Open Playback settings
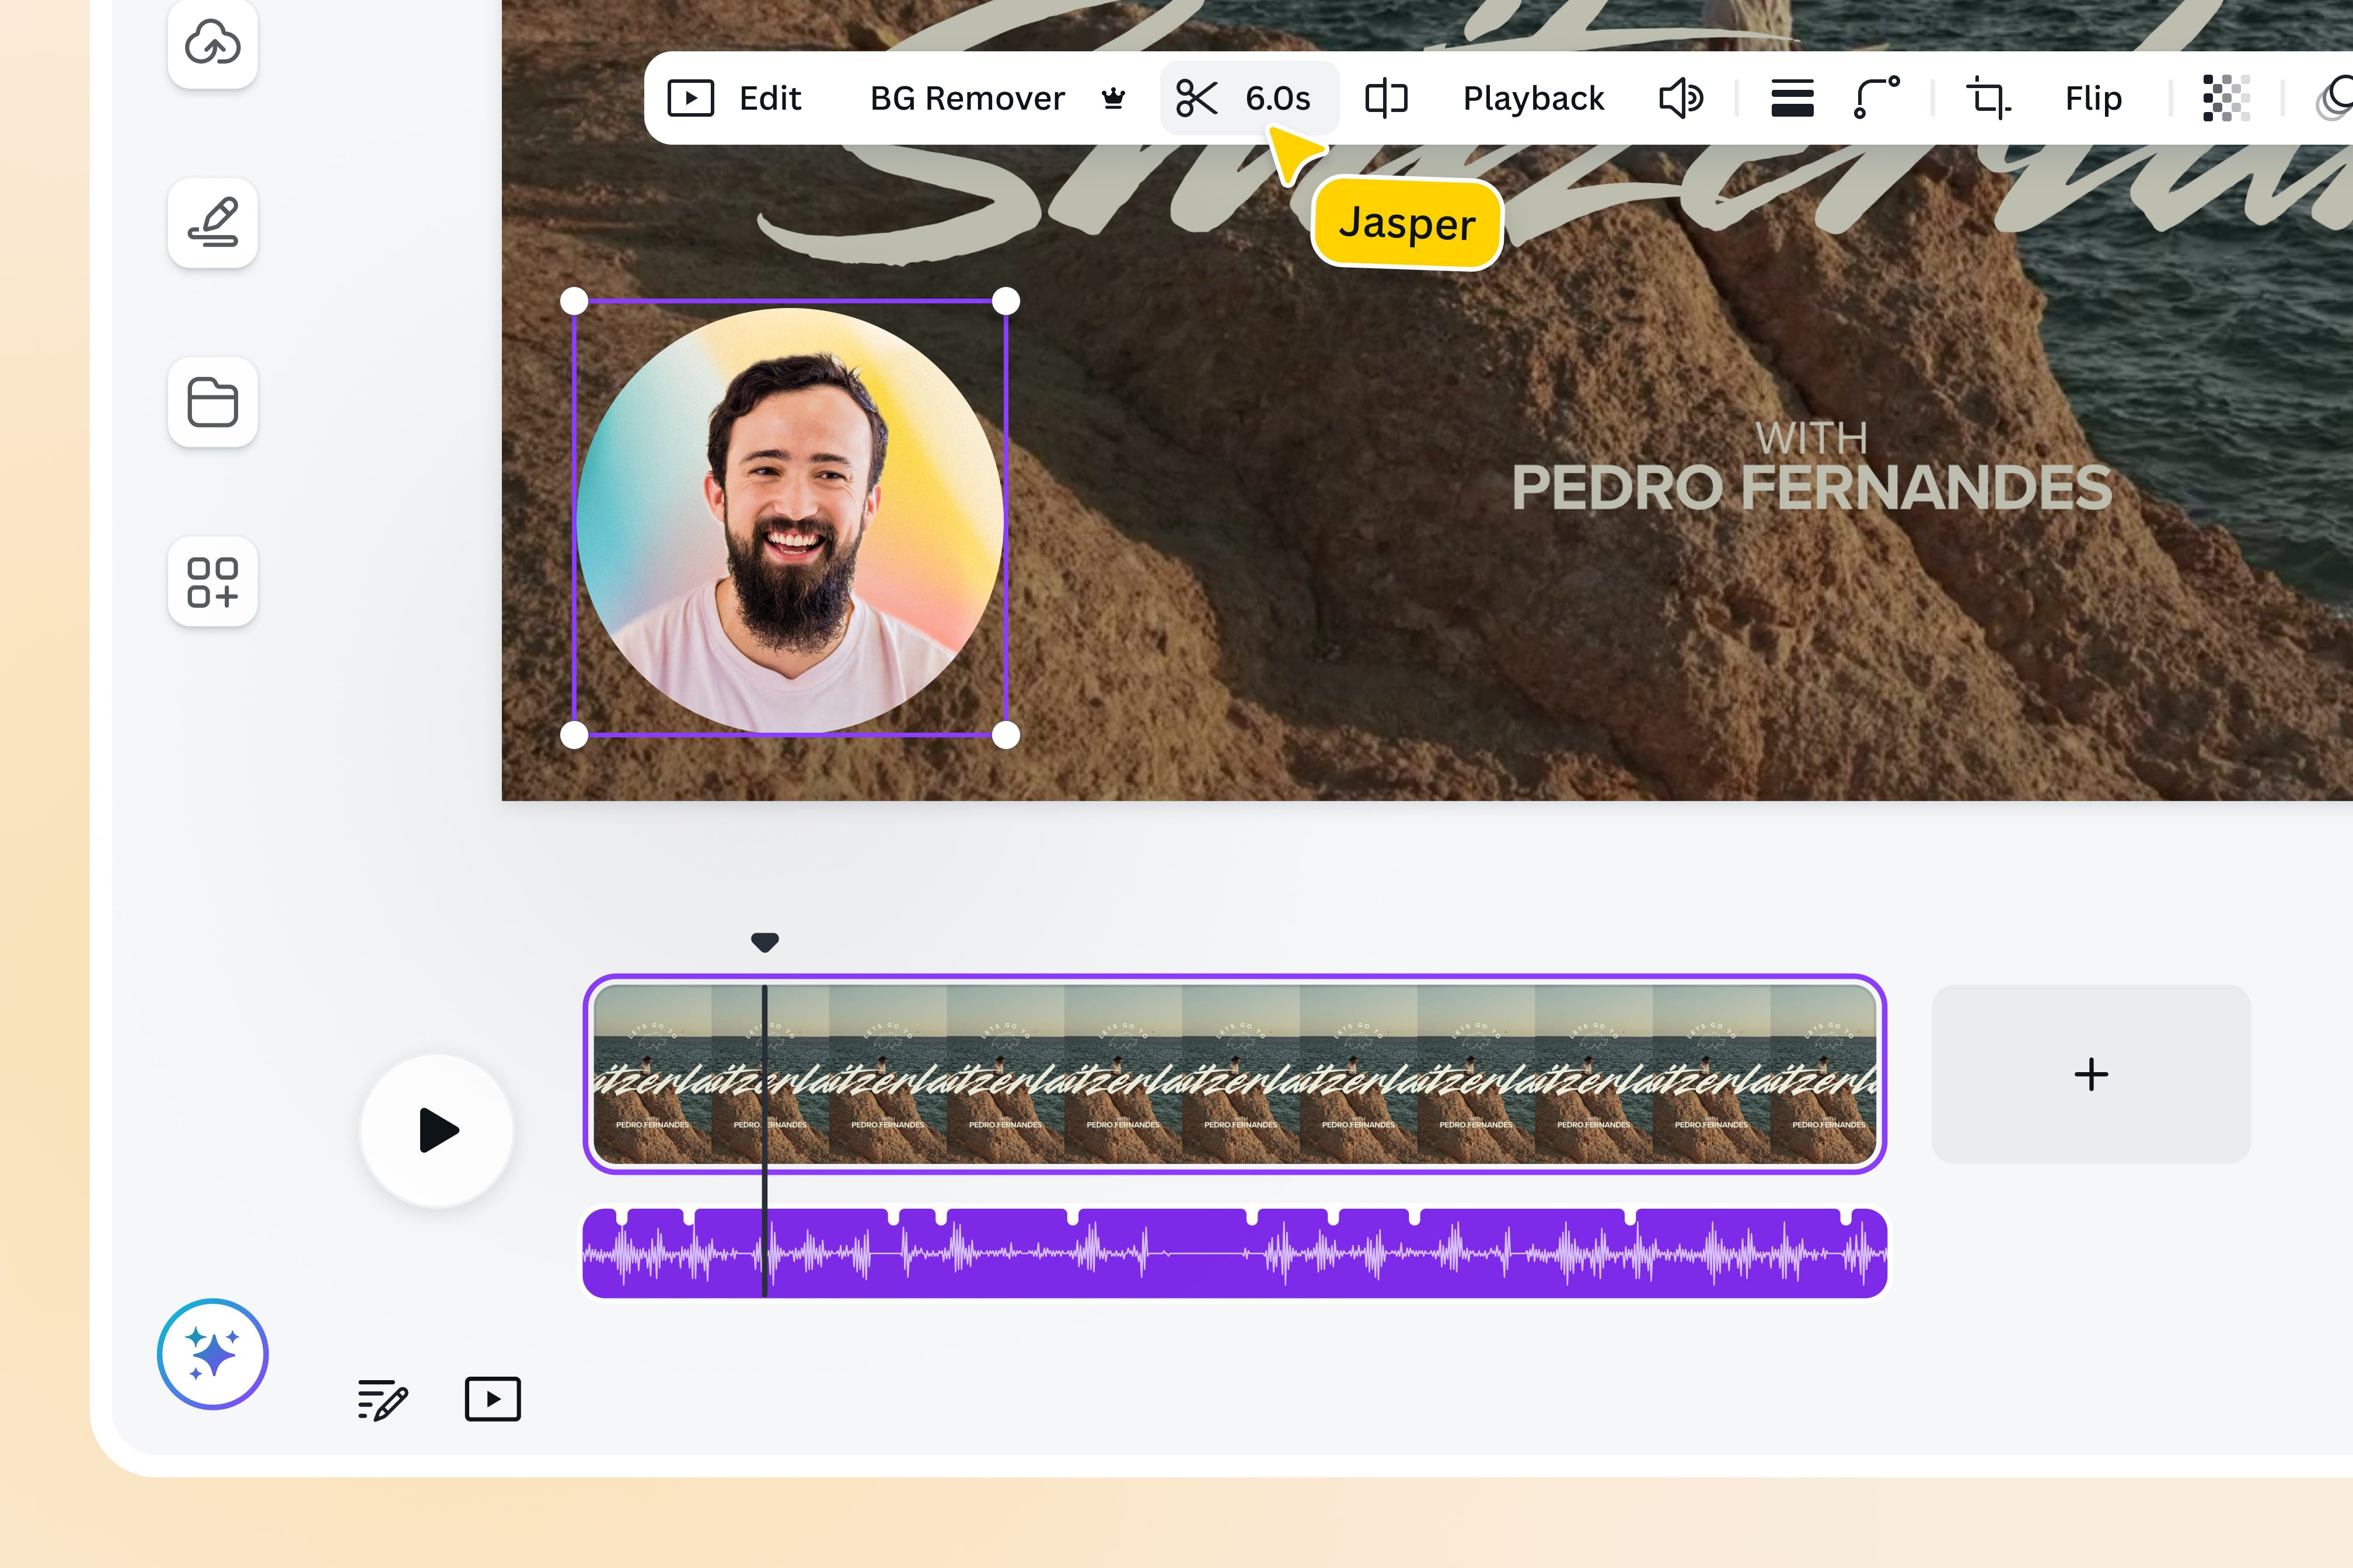 (x=1532, y=97)
